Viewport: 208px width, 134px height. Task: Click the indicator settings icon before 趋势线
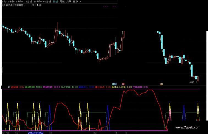coord(9,87)
